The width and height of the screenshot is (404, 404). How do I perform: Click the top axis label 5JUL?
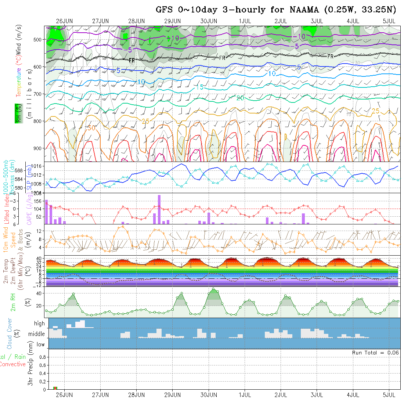click(389, 21)
